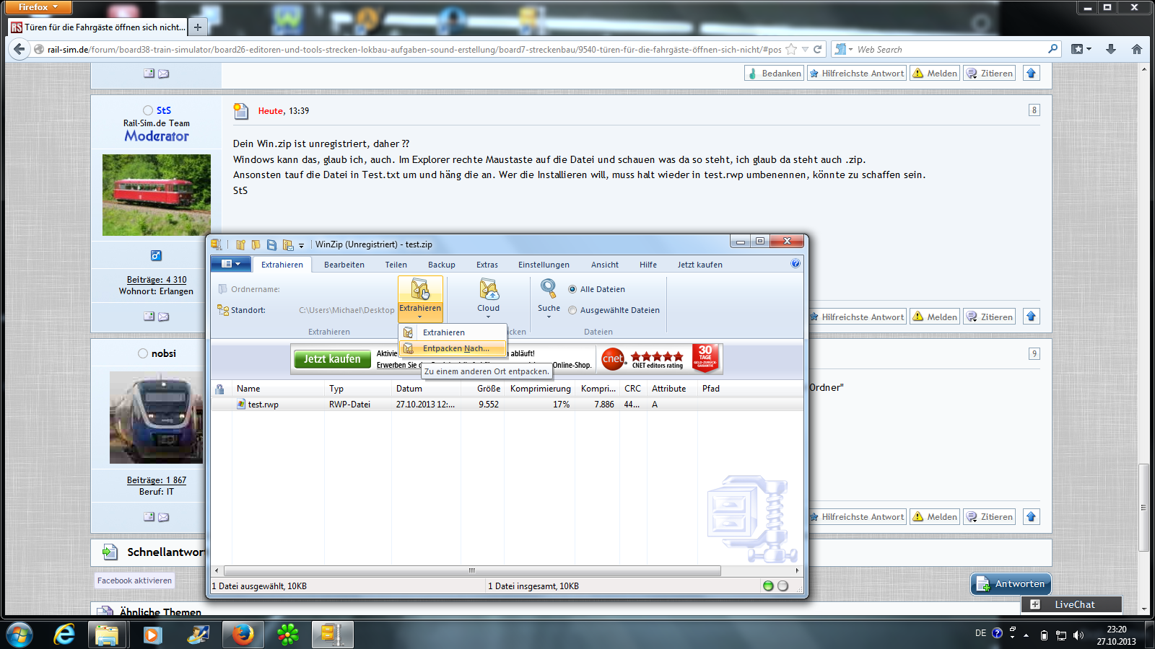
Task: Click WinZip horizontal scrollbar thumb
Action: pyautogui.click(x=472, y=570)
